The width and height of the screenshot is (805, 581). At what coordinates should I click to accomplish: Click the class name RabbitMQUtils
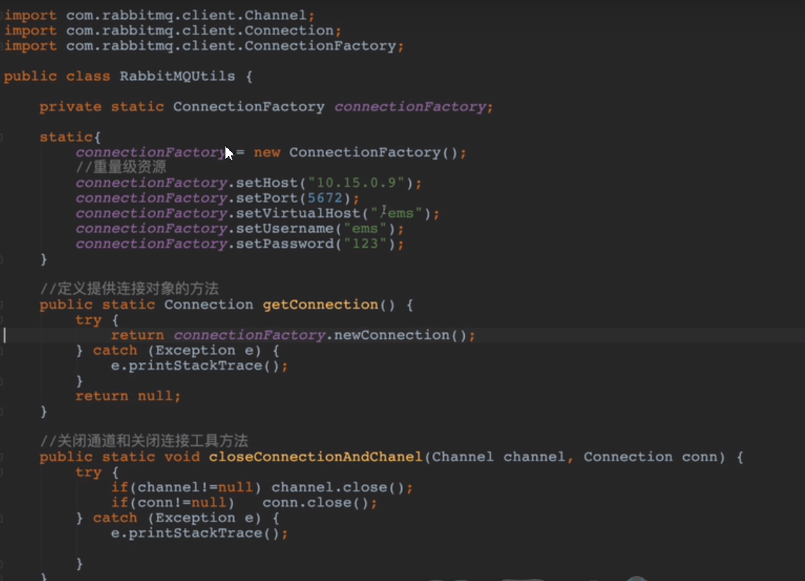pos(177,76)
